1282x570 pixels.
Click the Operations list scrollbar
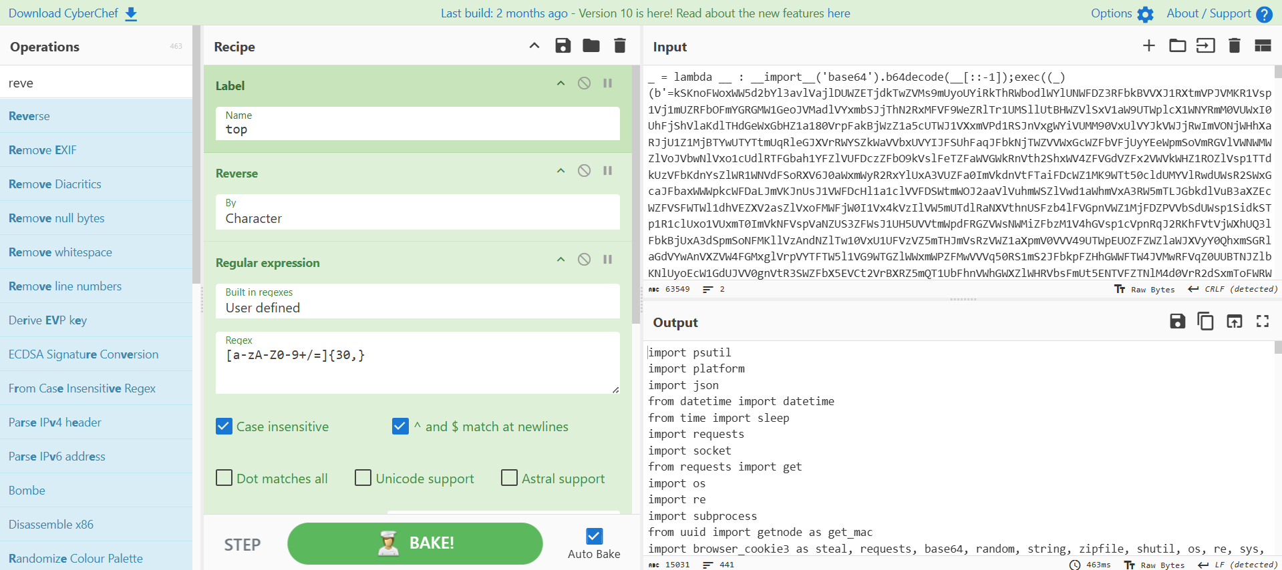196,155
